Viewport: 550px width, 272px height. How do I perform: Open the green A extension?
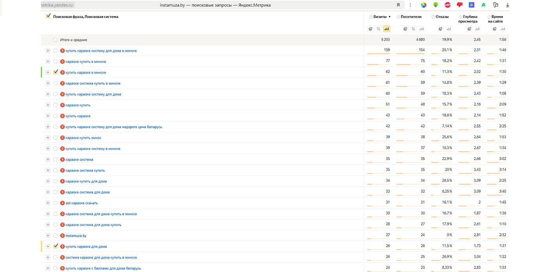click(484, 5)
